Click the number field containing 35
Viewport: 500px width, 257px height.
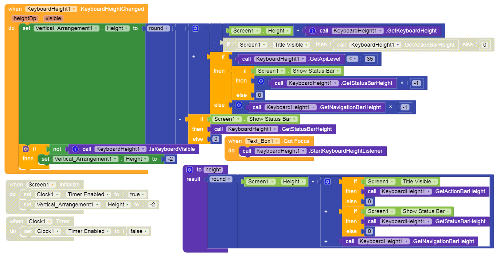[x=369, y=59]
